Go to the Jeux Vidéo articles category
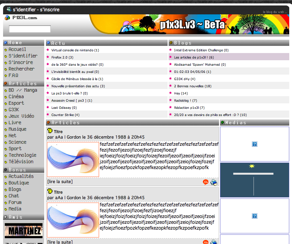Viewport: 292px width, 244px height. click(21, 116)
